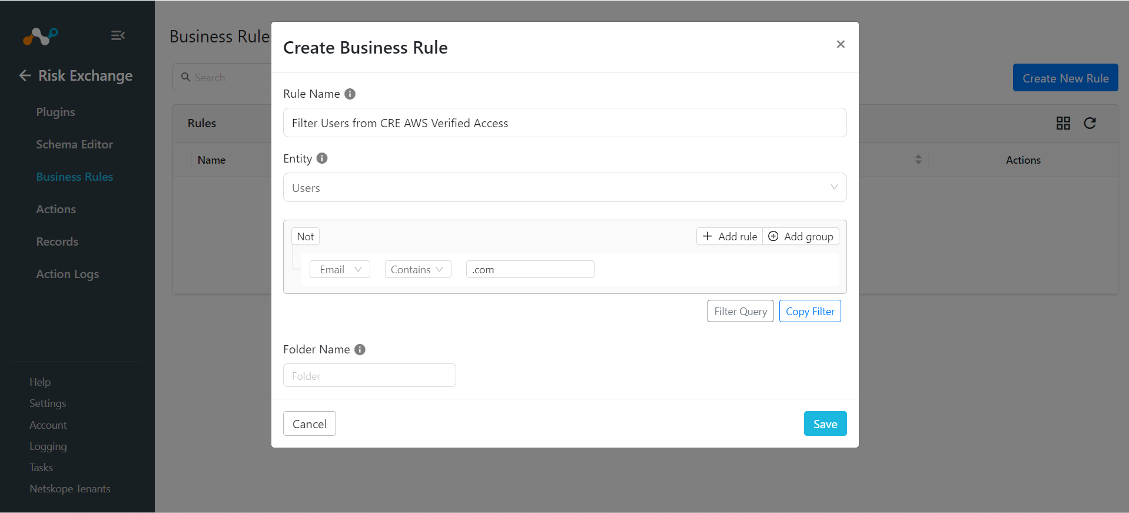
Task: Open the Entity info icon
Action: [322, 158]
